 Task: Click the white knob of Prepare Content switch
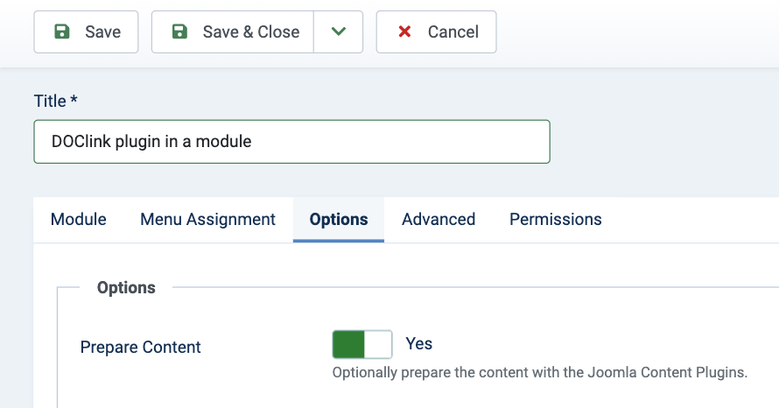377,345
